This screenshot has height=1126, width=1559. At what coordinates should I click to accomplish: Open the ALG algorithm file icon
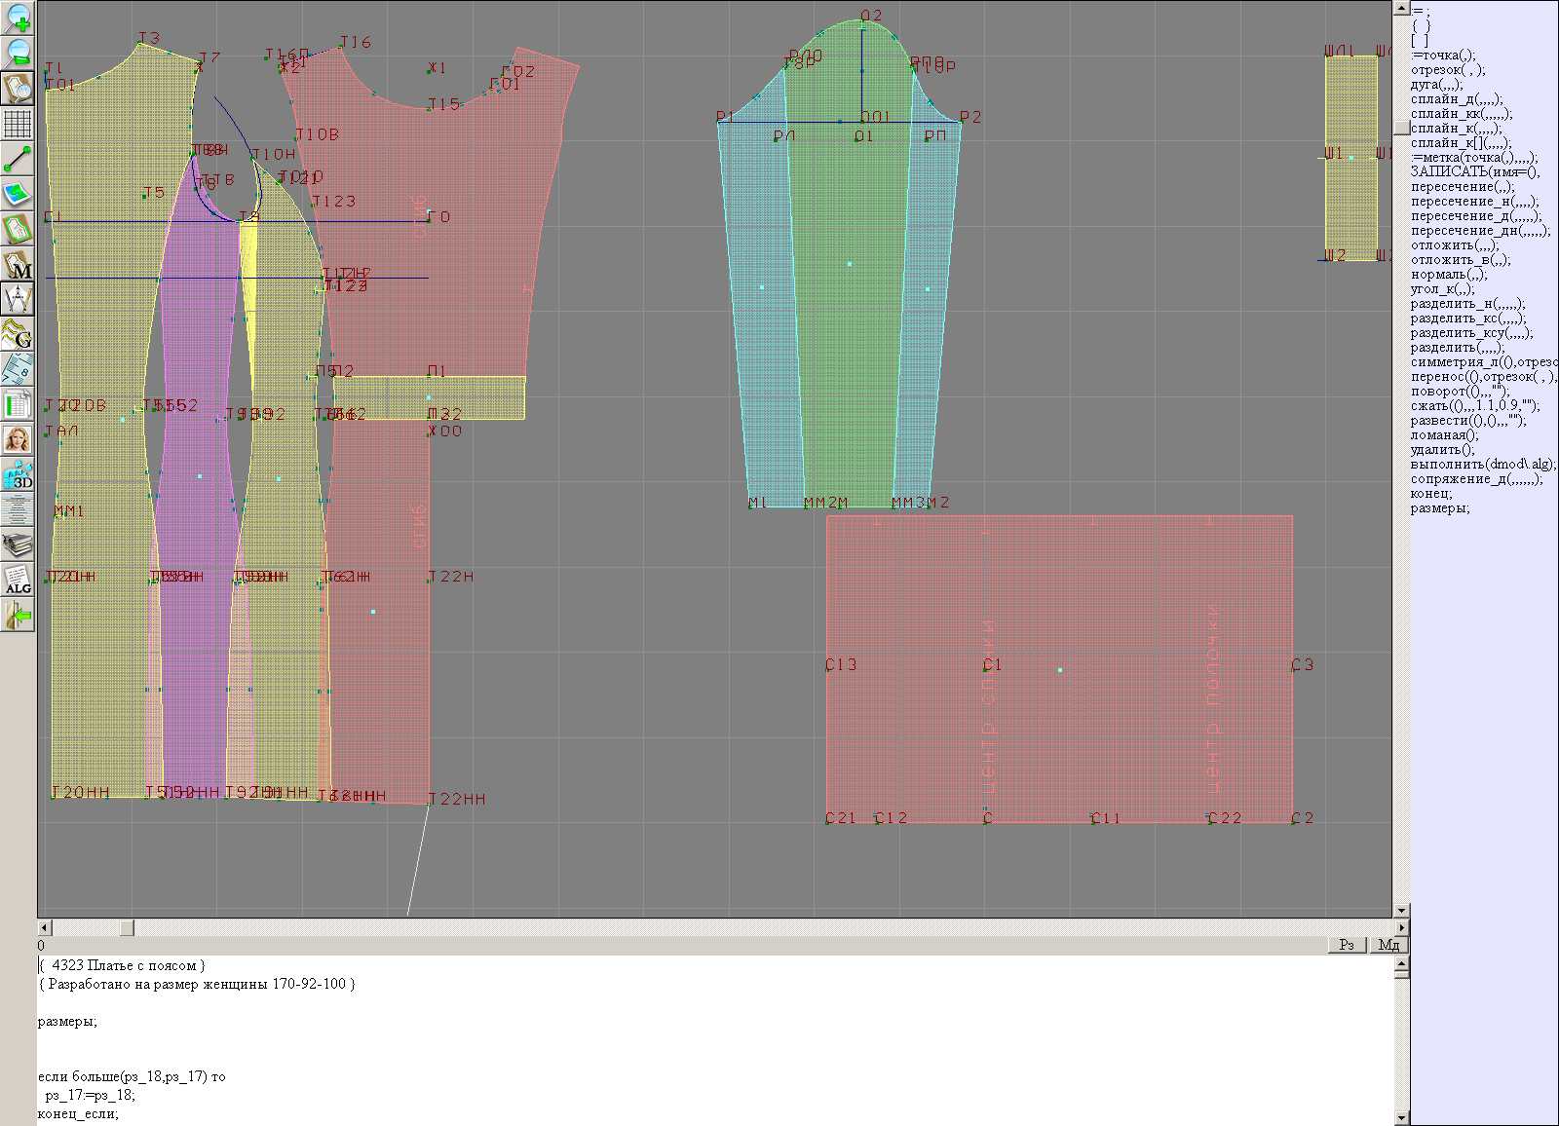[x=18, y=581]
